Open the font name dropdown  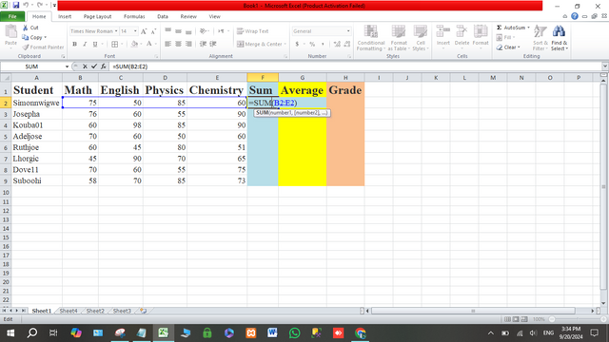[116, 31]
